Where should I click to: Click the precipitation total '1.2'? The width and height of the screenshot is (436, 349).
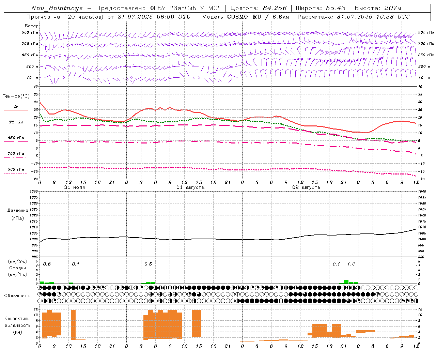click(x=351, y=264)
